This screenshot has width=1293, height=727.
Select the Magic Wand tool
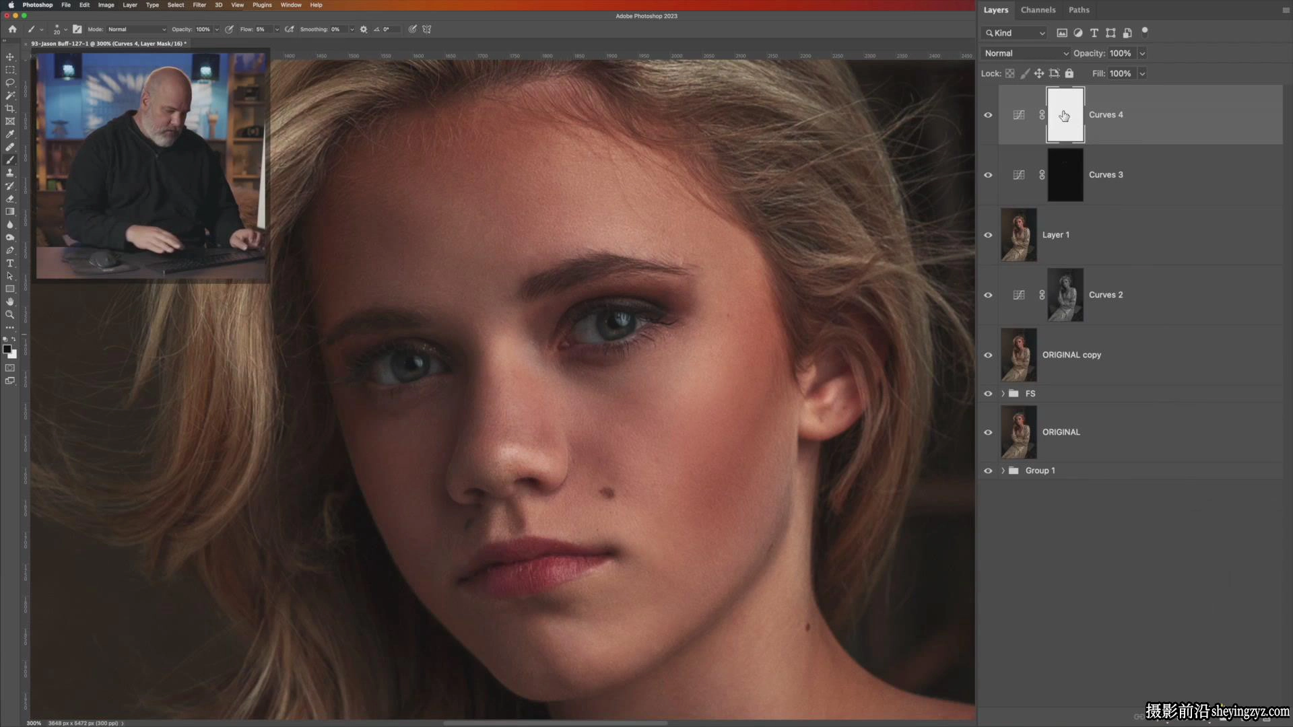click(10, 96)
